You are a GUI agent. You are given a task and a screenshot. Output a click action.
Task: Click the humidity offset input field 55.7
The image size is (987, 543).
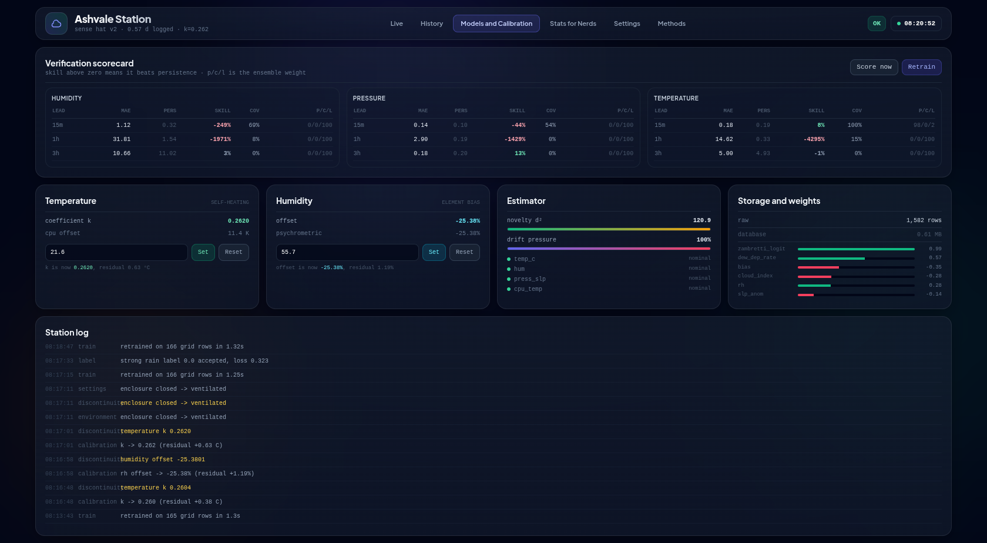click(347, 252)
